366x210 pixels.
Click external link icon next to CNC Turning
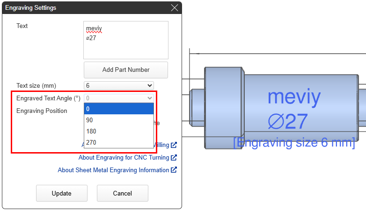[x=174, y=158]
